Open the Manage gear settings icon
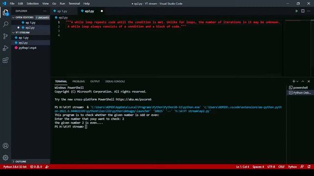This screenshot has width=314, height=176. tap(5, 157)
